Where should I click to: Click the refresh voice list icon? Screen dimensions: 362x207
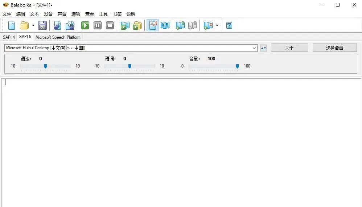[x=263, y=48]
